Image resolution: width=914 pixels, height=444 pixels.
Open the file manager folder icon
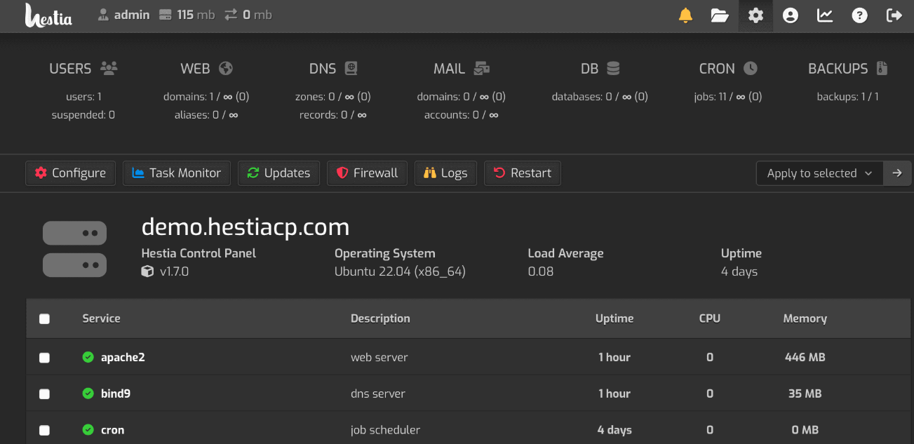tap(720, 15)
